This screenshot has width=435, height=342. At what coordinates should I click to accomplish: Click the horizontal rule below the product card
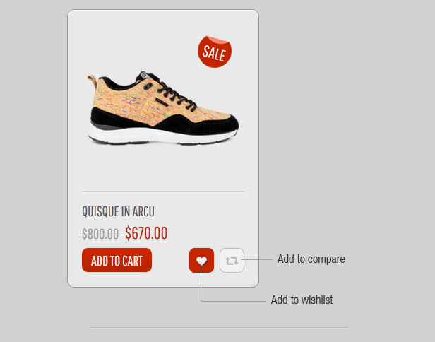coord(219,328)
